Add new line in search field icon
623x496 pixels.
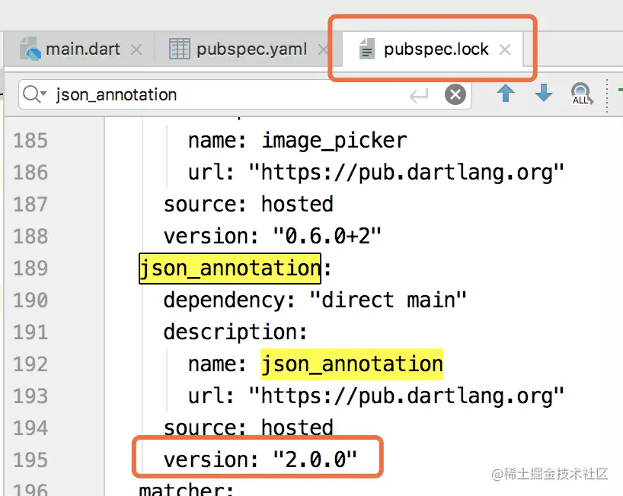pos(419,95)
